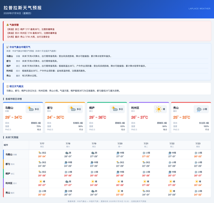Click 马鞍山 7/20 中雨 icon in table

click(x=118, y=153)
